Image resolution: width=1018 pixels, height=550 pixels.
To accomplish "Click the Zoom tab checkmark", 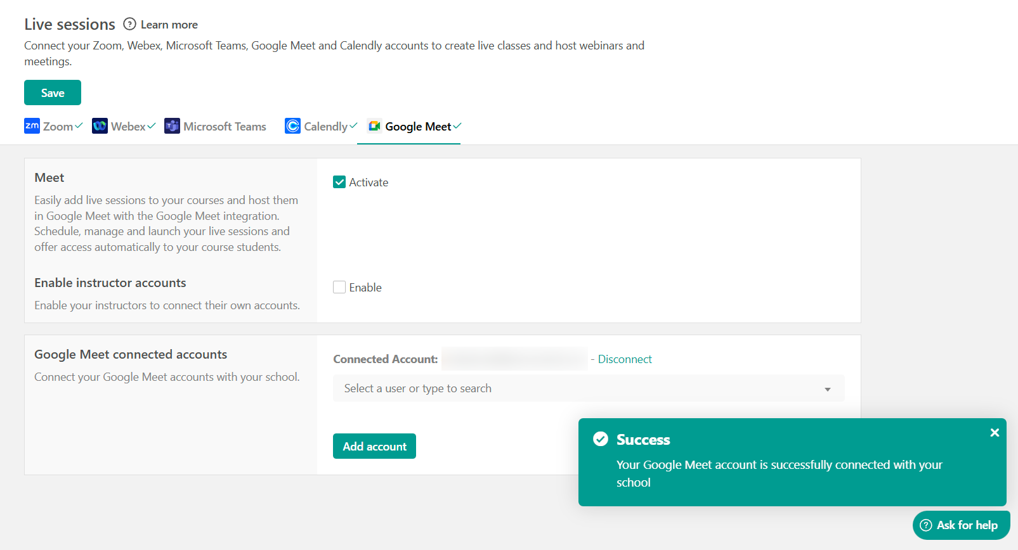I will click(x=79, y=125).
